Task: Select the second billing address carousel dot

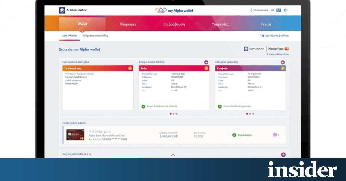Action: [x=250, y=114]
